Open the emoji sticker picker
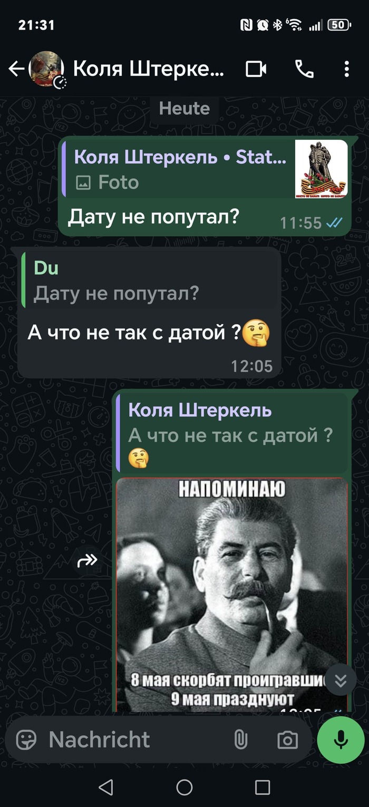This screenshot has height=807, width=369. 26,740
